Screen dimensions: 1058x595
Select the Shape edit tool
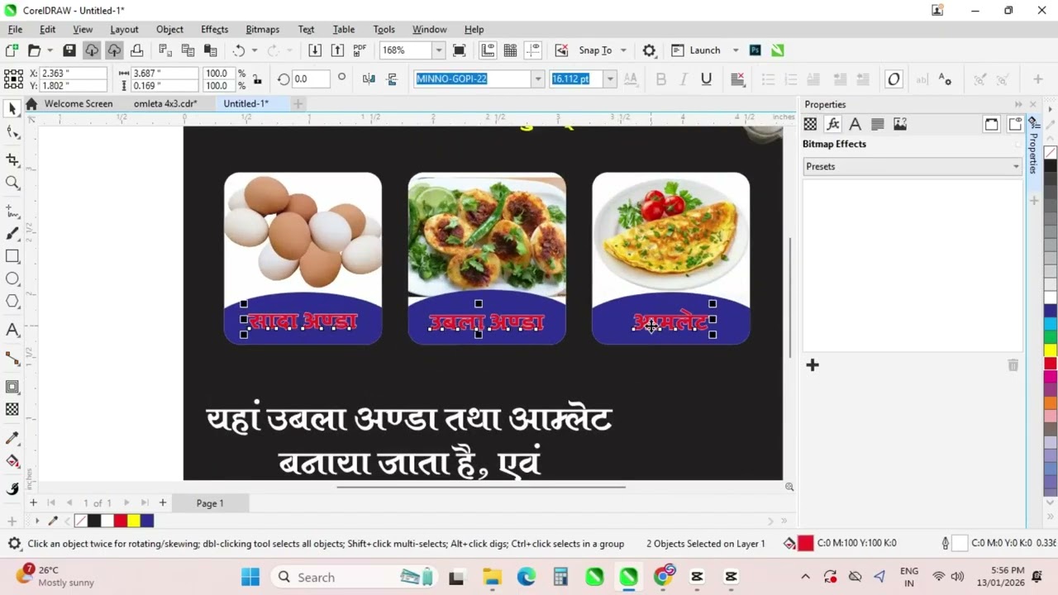click(x=12, y=132)
